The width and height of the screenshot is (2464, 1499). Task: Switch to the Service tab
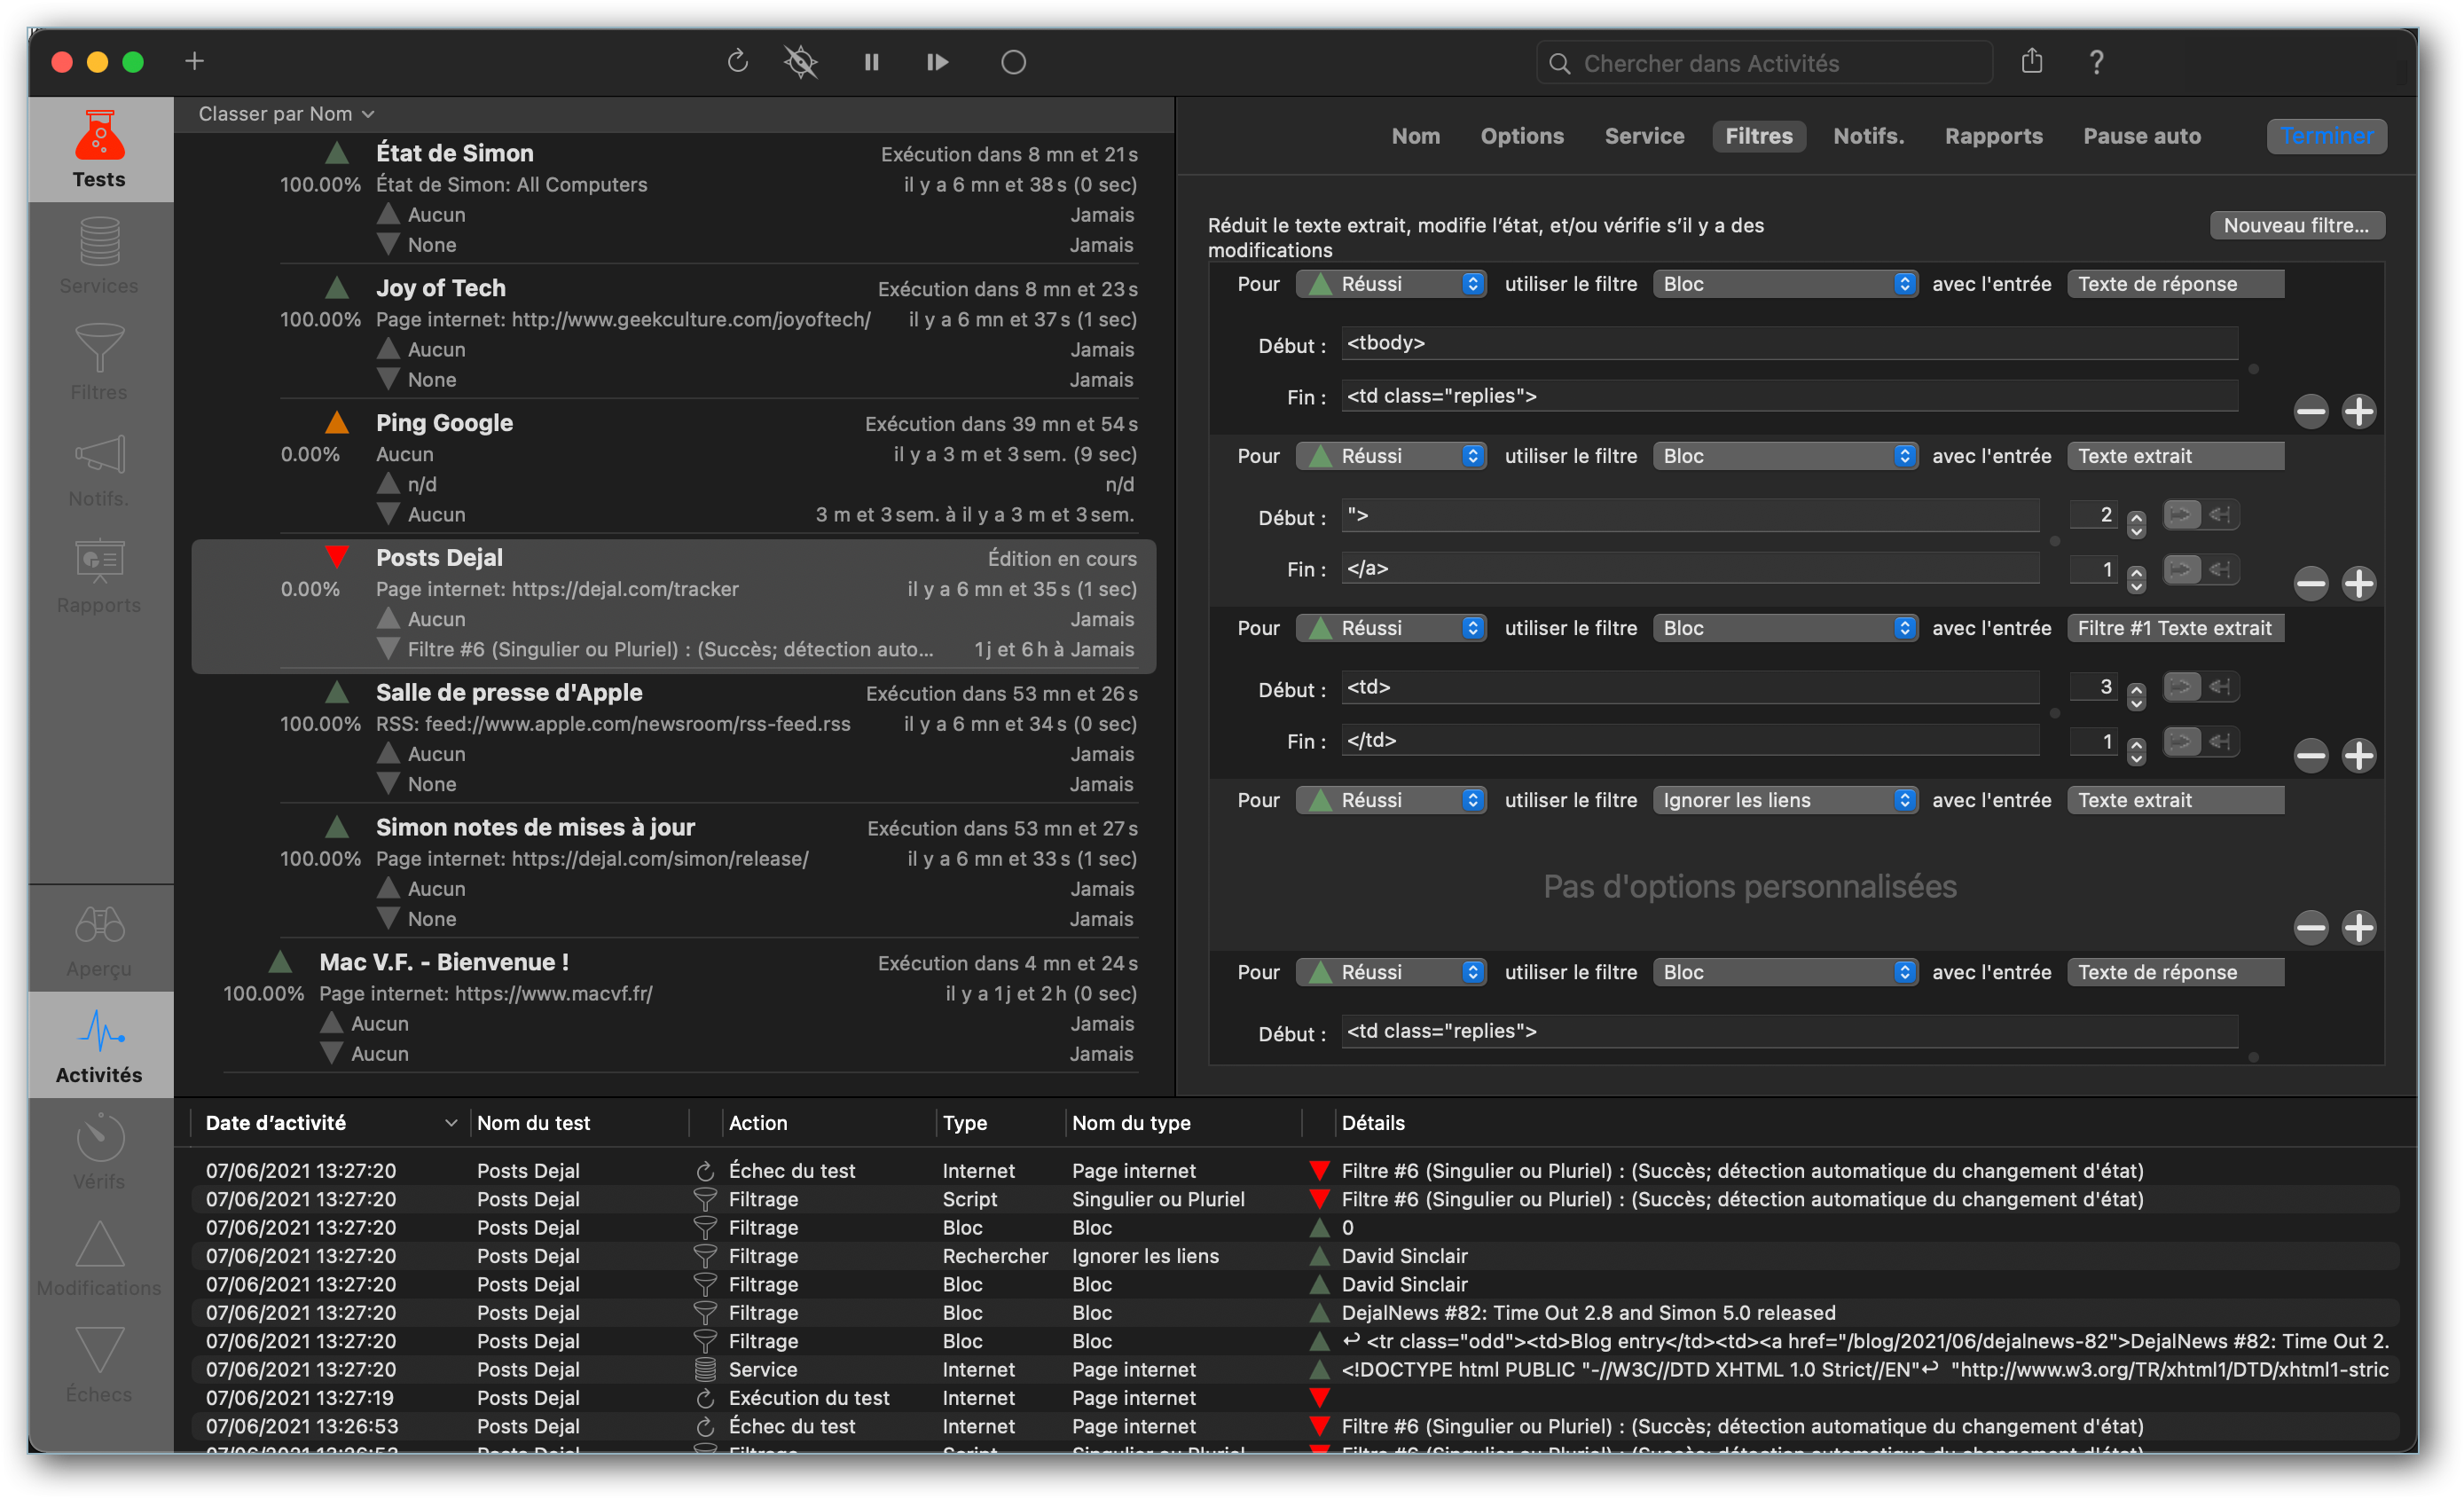point(1644,136)
